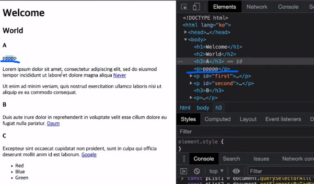314x184 pixels.
Task: Open the Network conditions drawer tab
Action: coord(298,159)
